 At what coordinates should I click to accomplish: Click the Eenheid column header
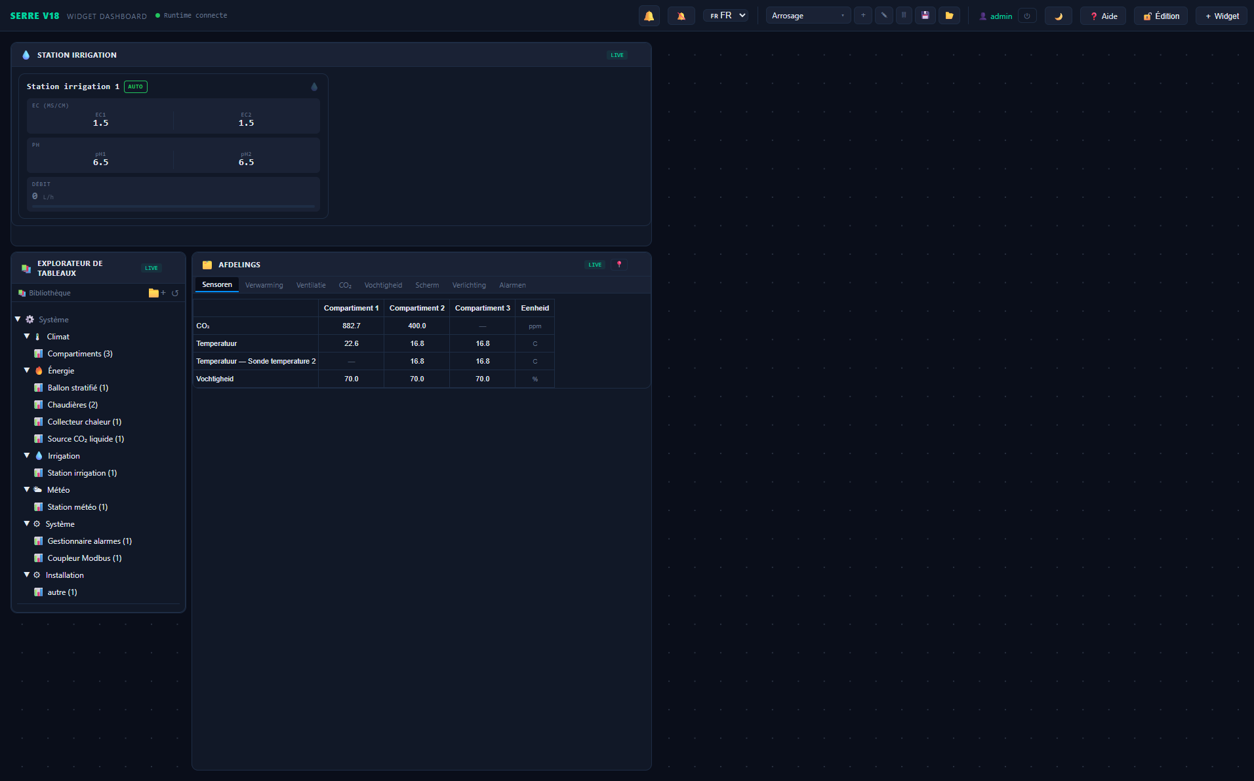click(535, 308)
